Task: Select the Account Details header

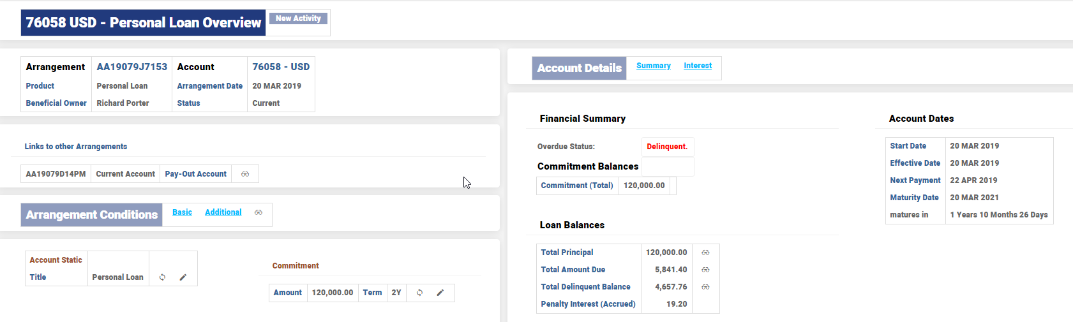Action: (579, 68)
